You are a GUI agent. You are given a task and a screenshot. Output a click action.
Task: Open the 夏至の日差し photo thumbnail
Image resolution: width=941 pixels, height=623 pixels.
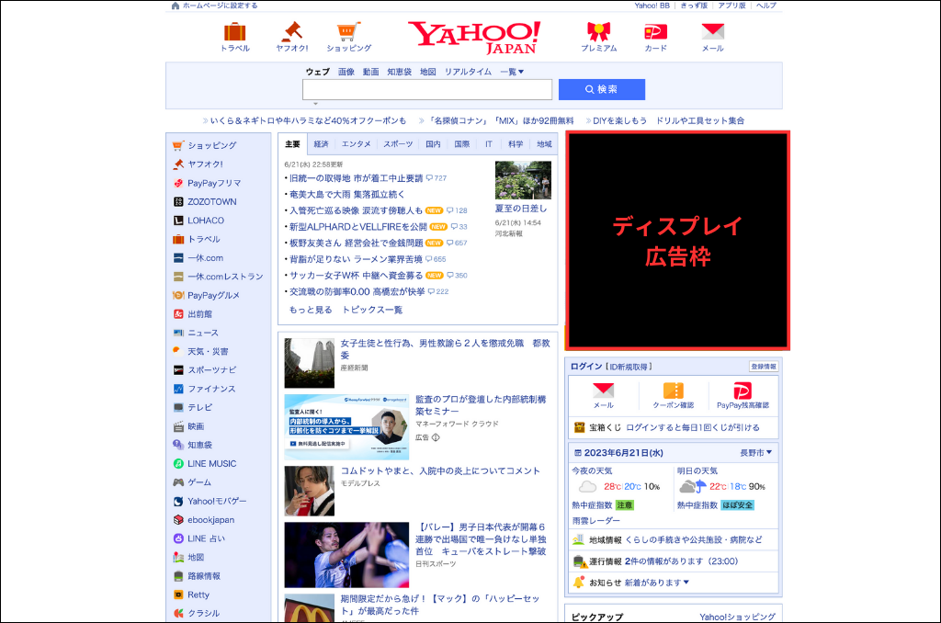523,180
